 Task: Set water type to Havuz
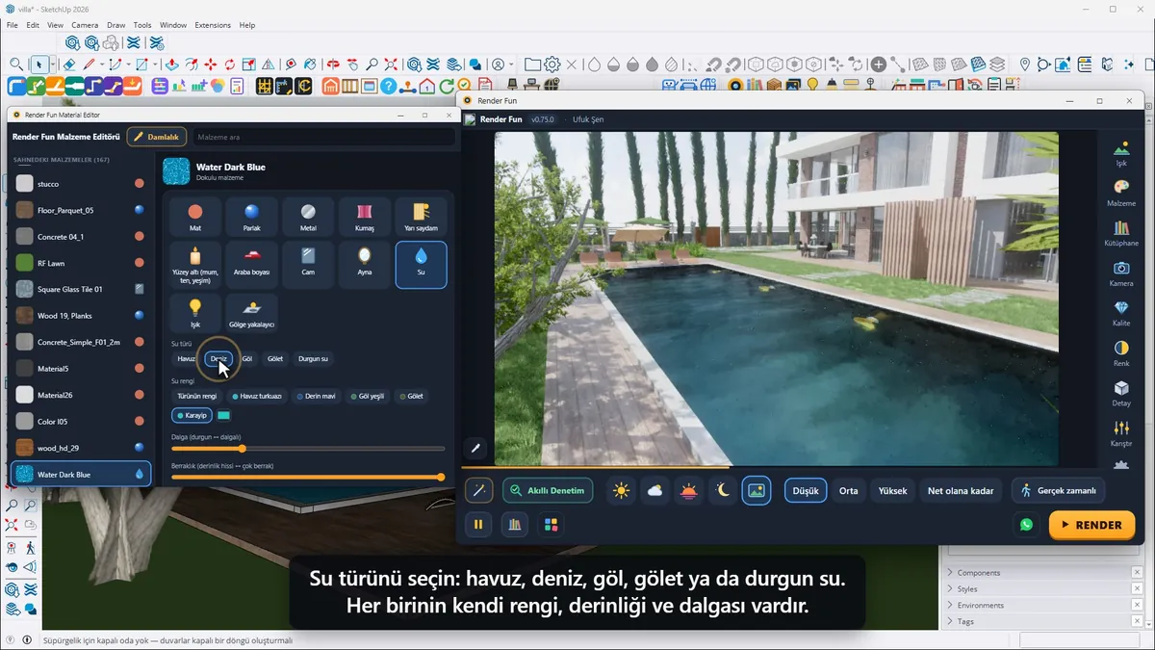pyautogui.click(x=186, y=358)
